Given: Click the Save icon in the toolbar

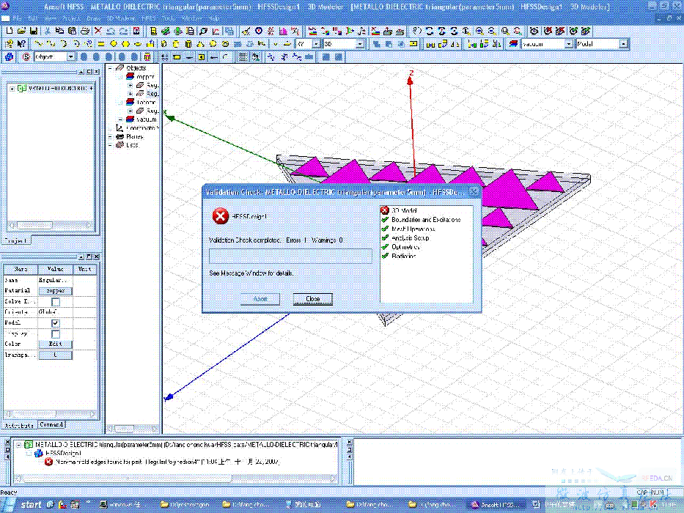Looking at the screenshot, I should coord(34,31).
